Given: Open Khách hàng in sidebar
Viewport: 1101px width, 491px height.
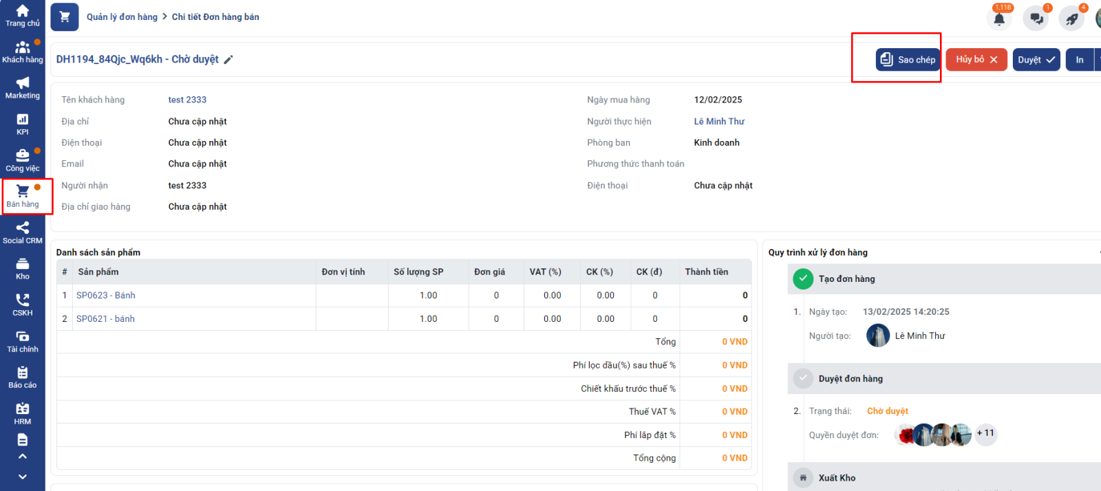Looking at the screenshot, I should (x=23, y=52).
